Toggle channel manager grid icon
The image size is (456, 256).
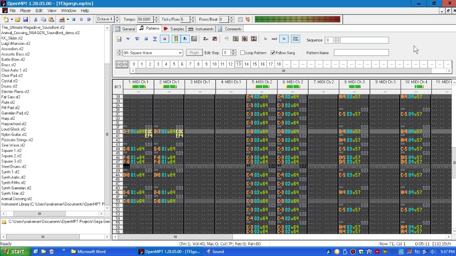(194, 39)
